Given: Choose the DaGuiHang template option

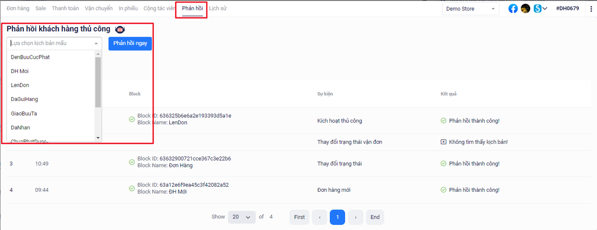Looking at the screenshot, I should click(x=24, y=99).
